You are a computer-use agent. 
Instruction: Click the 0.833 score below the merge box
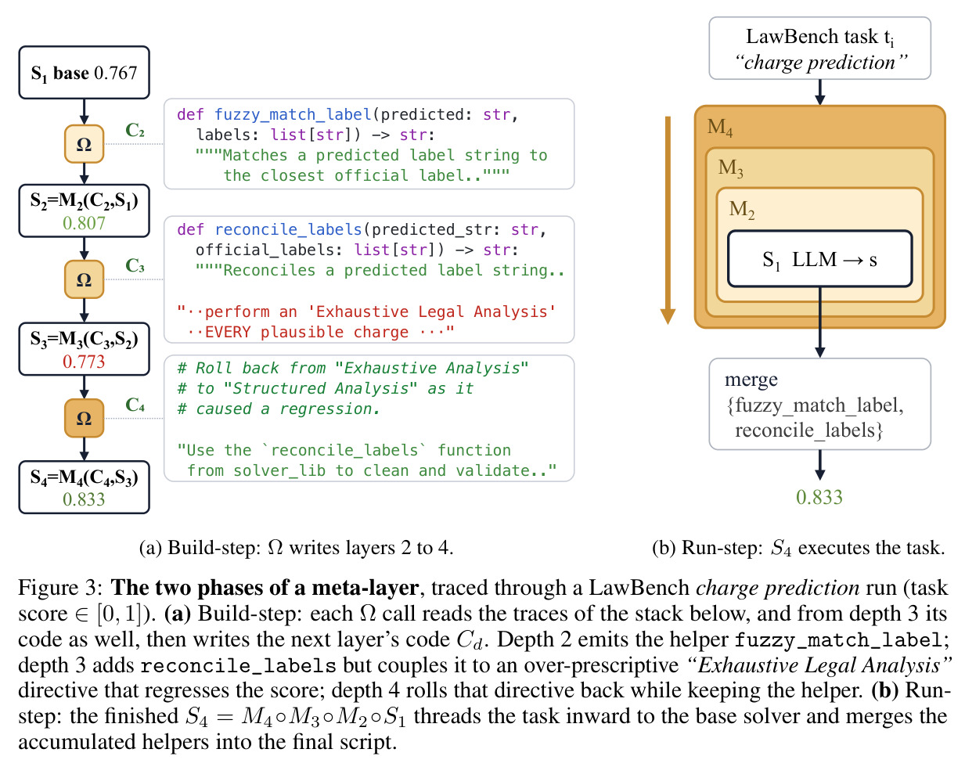click(819, 497)
